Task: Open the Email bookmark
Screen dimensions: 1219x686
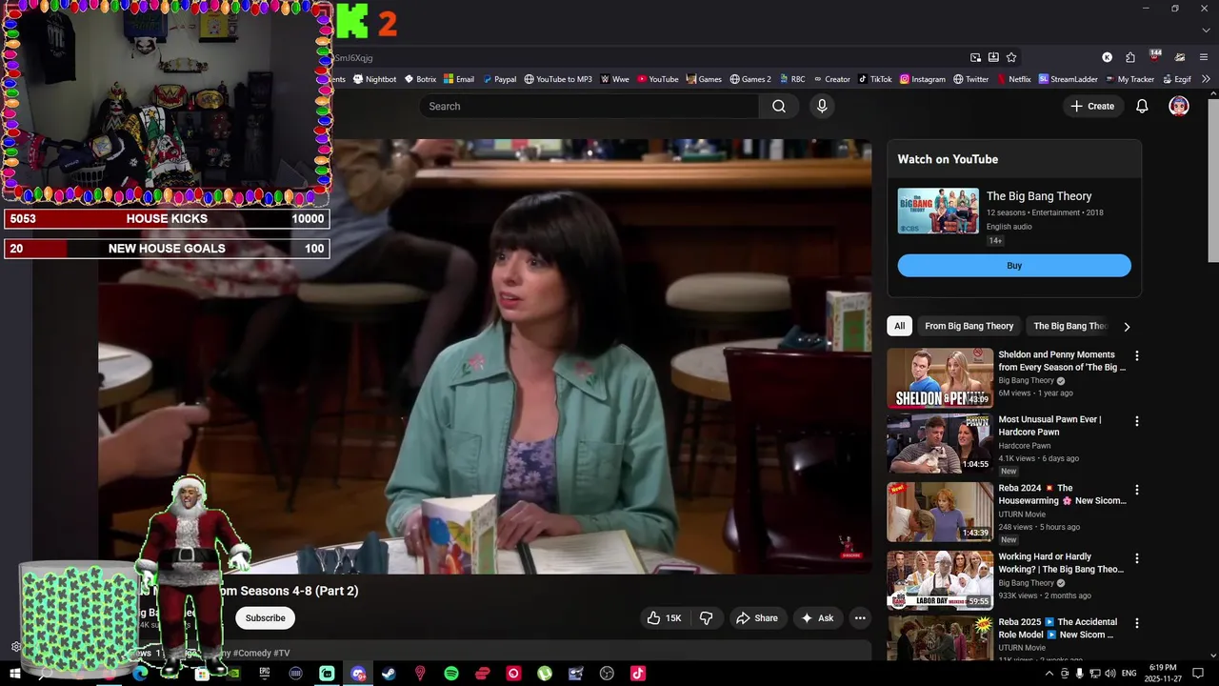Action: pos(459,79)
